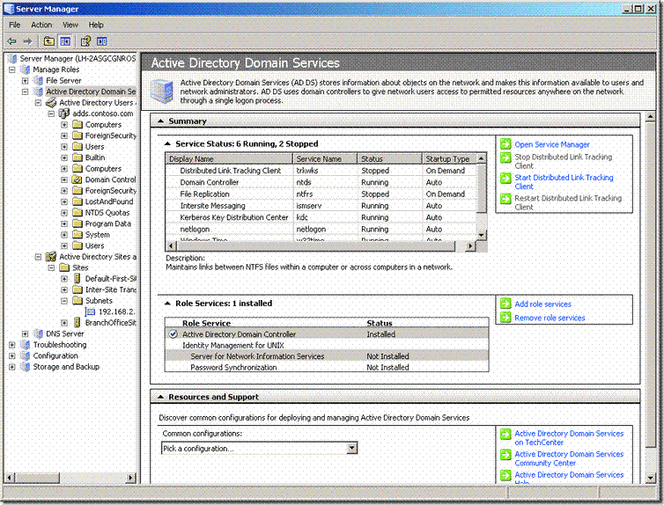
Task: Select the Intersite Messaging service row
Action: point(321,206)
